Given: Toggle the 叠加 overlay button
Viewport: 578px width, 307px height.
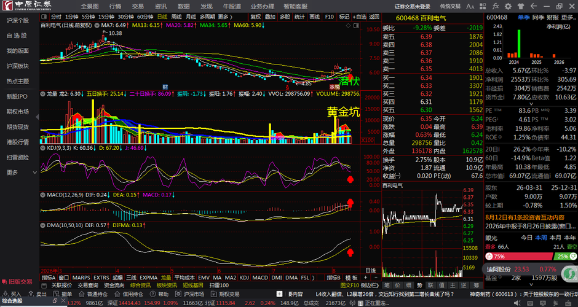Looking at the screenshot, I should 270,17.
